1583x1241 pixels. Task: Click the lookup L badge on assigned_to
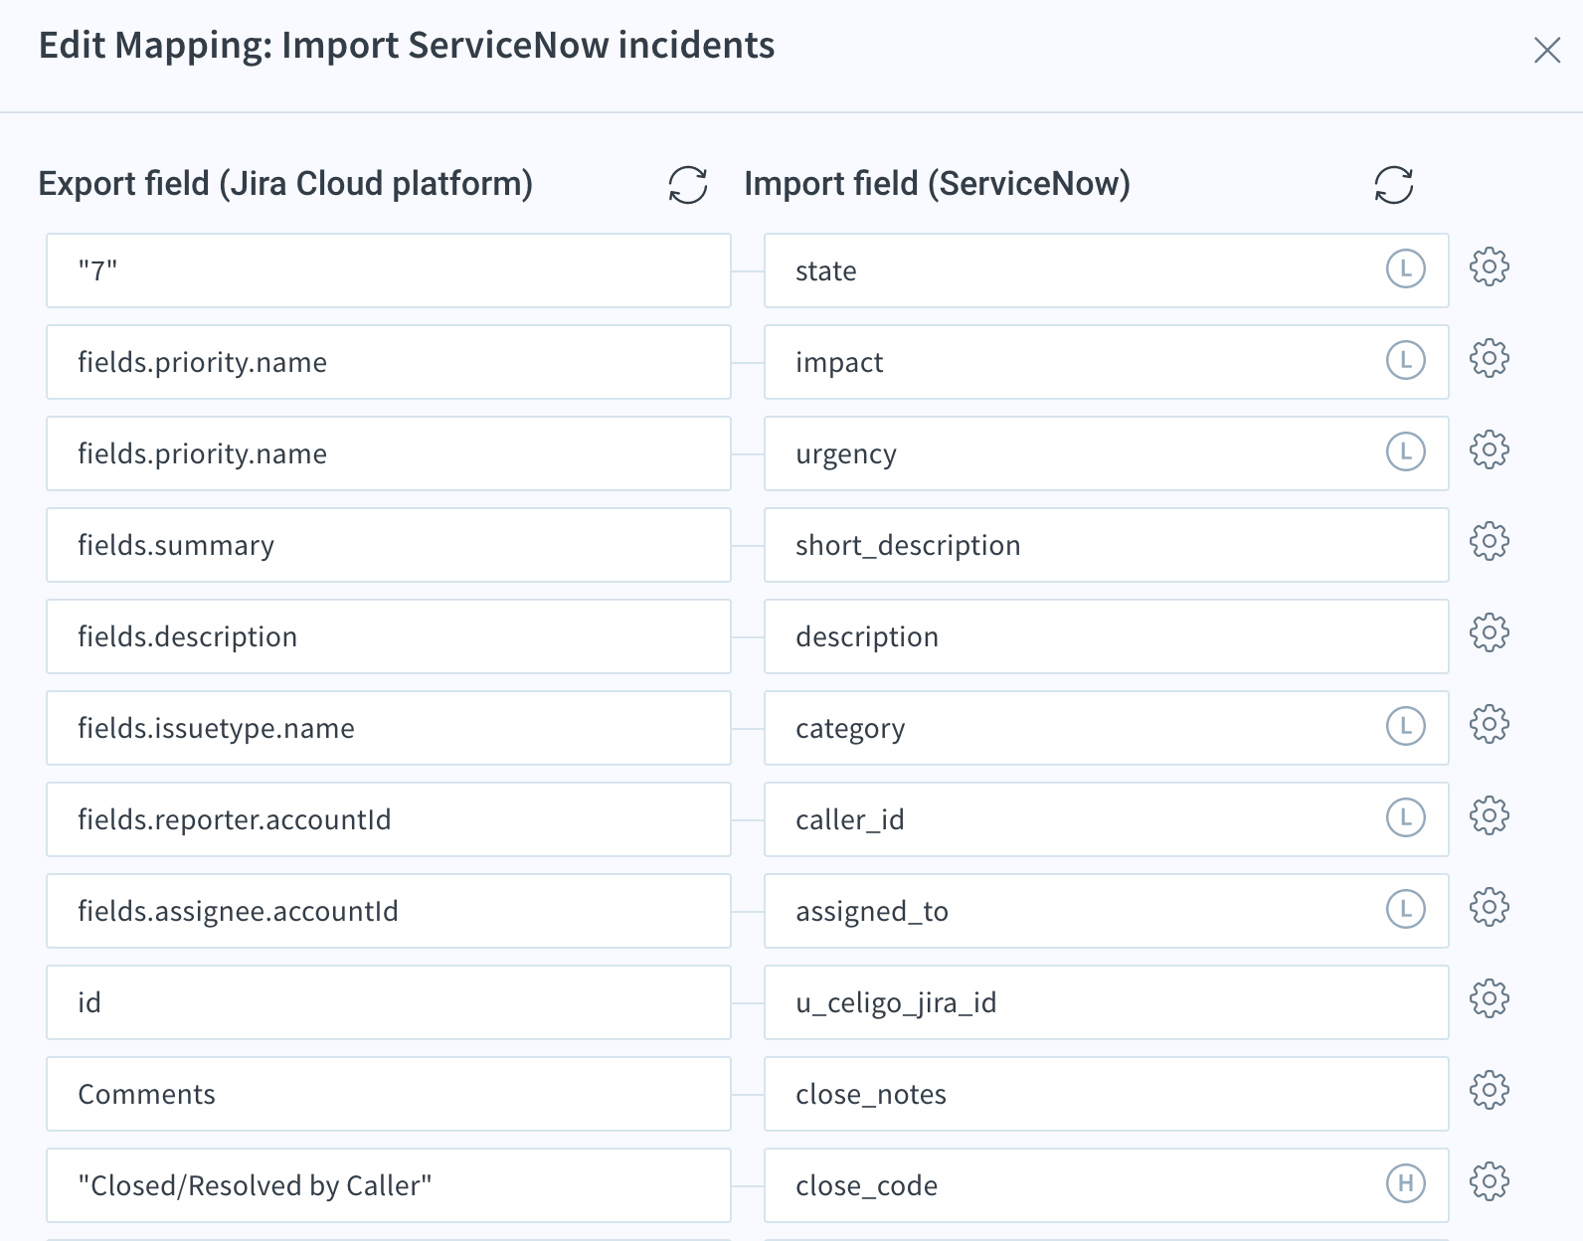coord(1406,909)
